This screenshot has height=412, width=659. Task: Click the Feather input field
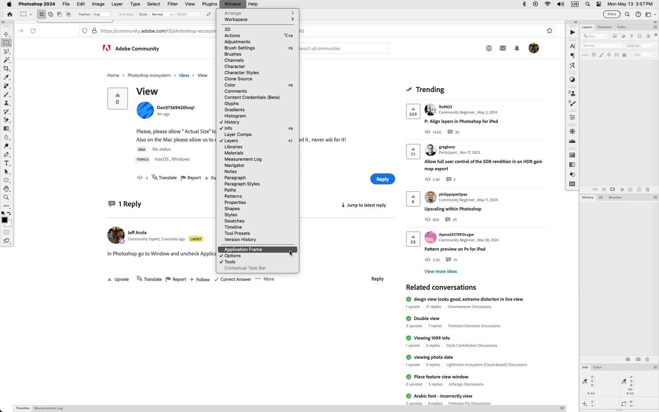point(102,14)
